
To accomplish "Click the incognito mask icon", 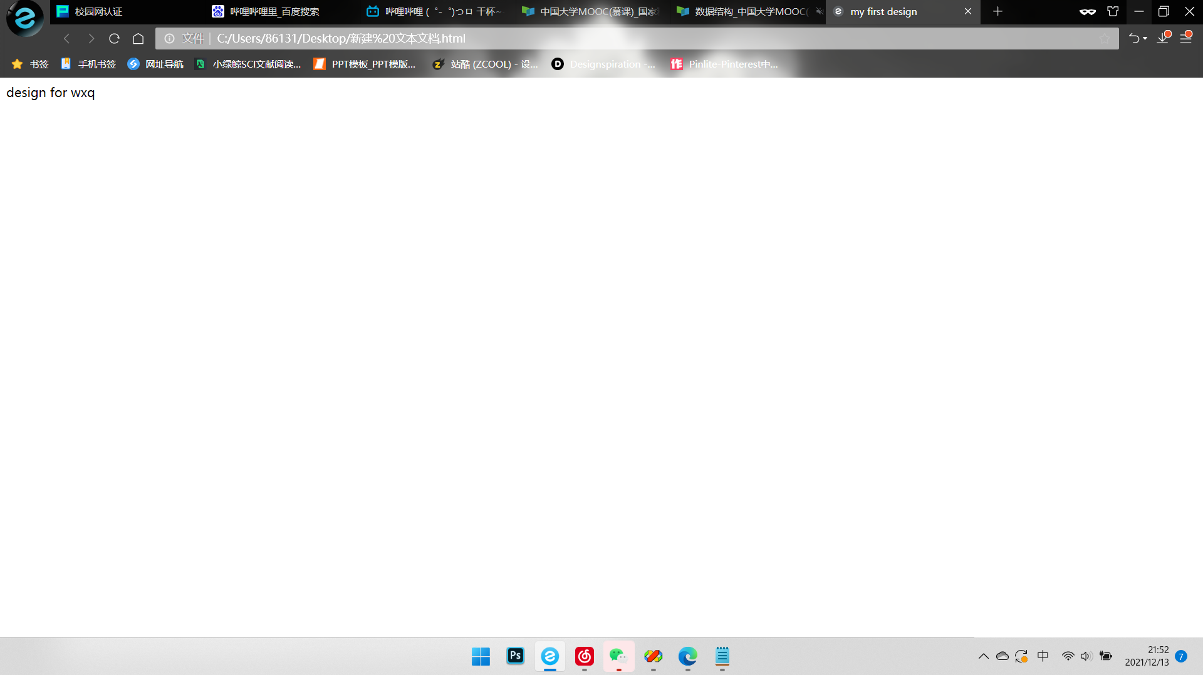I will 1088,12.
